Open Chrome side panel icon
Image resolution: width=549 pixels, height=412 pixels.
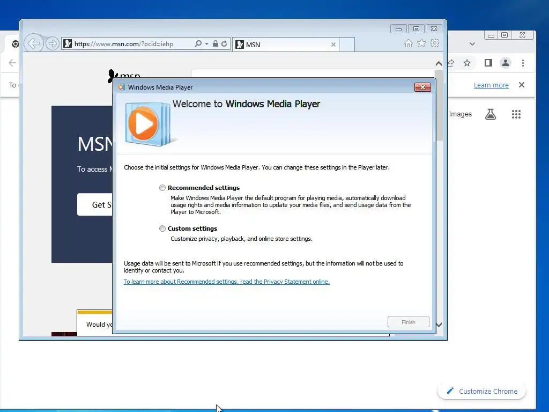click(488, 63)
